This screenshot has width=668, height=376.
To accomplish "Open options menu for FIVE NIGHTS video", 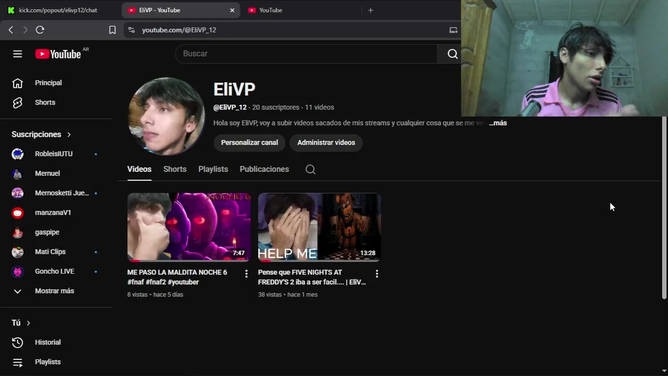I will pyautogui.click(x=377, y=274).
